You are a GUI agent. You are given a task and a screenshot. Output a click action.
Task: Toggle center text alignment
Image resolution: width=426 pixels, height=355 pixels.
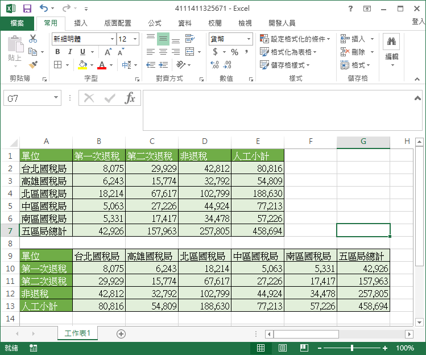point(163,52)
